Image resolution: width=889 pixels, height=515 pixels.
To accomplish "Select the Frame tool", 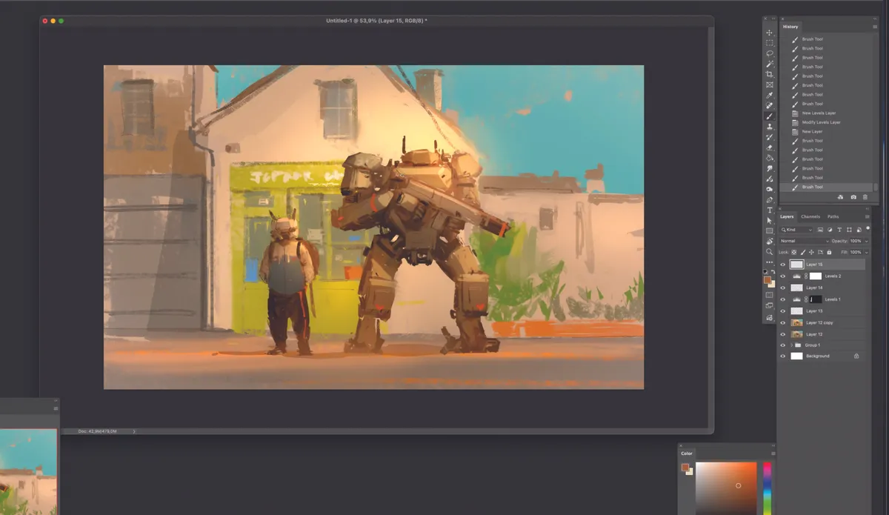I will (769, 84).
